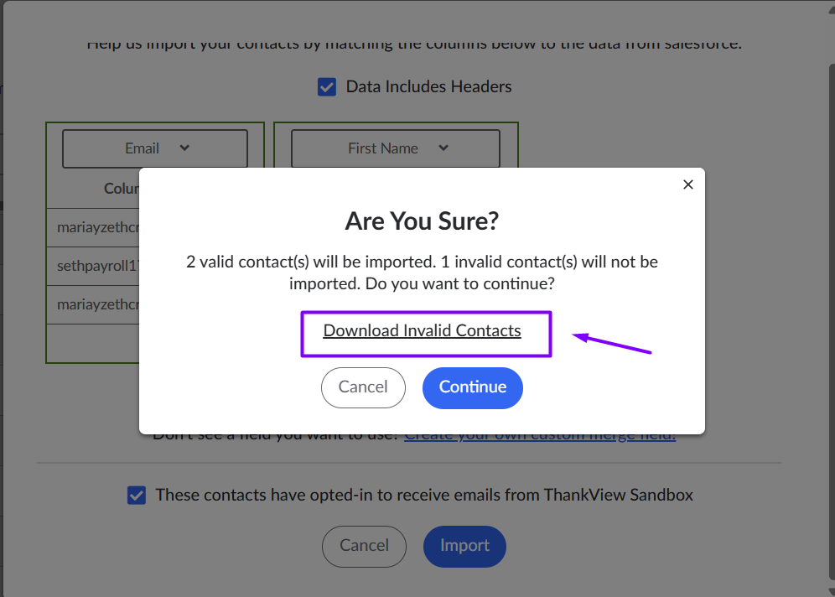Cancel the Are You Sure dialog
The width and height of the screenshot is (835, 597).
coord(363,387)
